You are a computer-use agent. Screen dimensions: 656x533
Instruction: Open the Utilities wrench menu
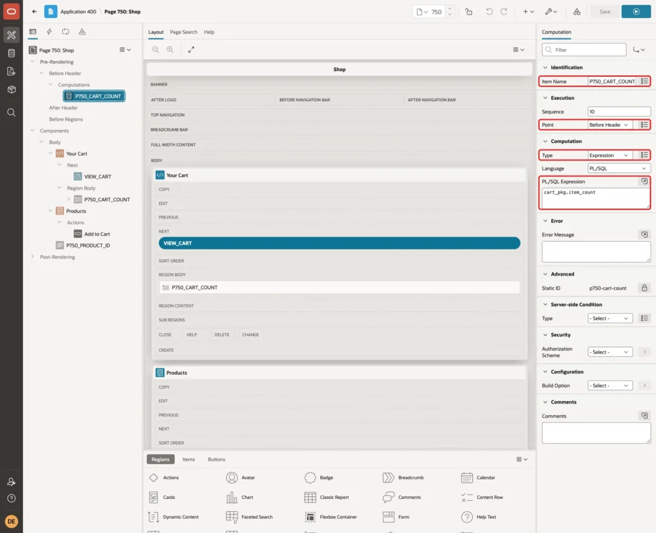pyautogui.click(x=550, y=12)
